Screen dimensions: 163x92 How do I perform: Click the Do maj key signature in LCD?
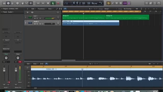[94, 3]
